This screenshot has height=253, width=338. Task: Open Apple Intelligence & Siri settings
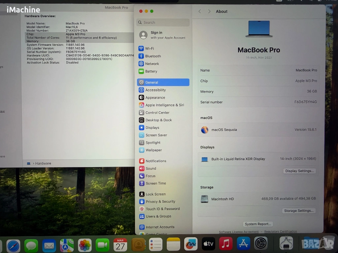tap(164, 105)
